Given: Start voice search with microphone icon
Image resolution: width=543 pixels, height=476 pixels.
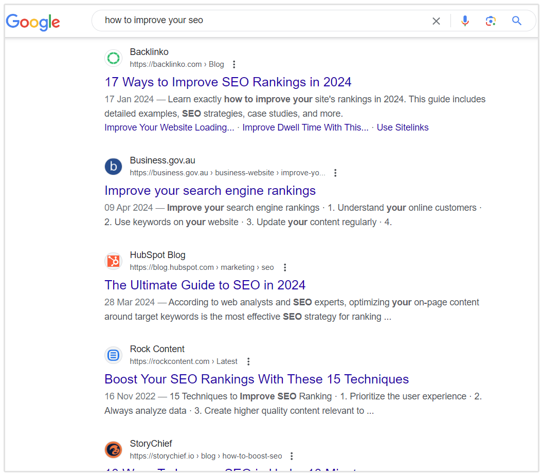Looking at the screenshot, I should [x=465, y=21].
